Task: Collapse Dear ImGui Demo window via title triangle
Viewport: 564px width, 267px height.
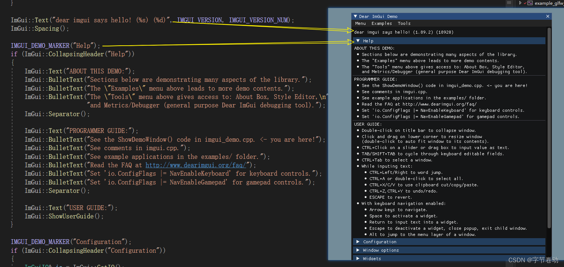Action: tap(356, 16)
